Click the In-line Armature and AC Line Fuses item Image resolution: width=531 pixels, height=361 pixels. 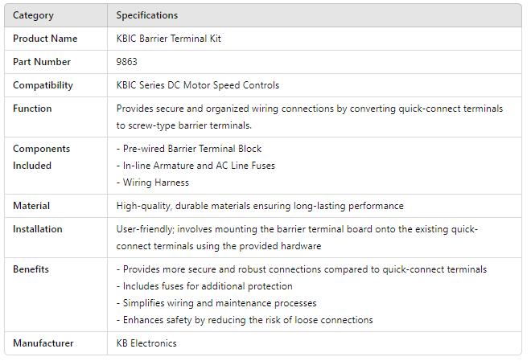196,166
